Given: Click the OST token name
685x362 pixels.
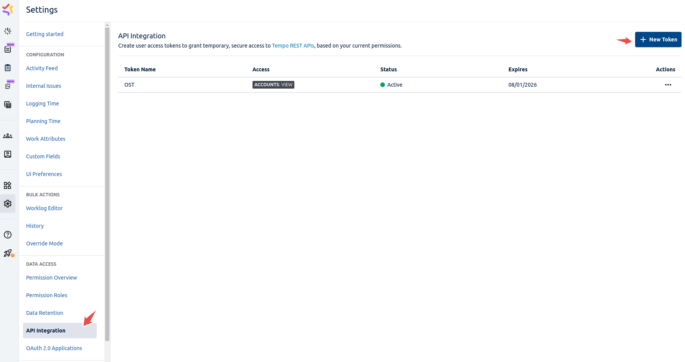Looking at the screenshot, I should (x=129, y=85).
